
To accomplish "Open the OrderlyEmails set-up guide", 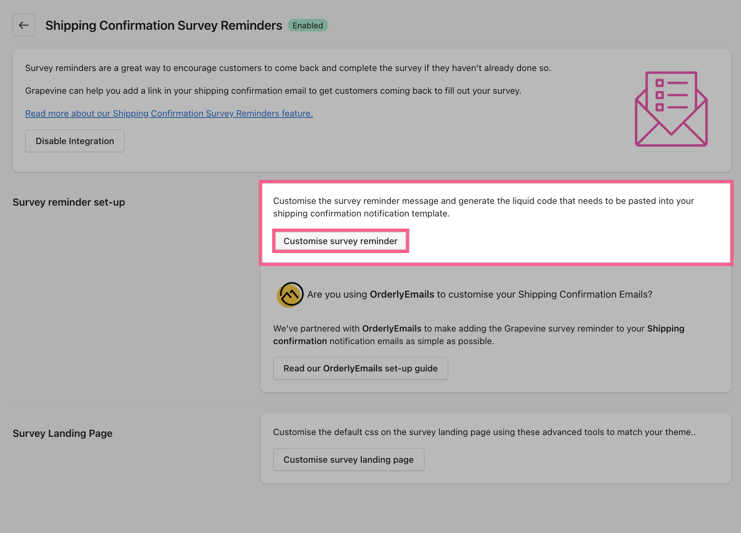I will [360, 368].
